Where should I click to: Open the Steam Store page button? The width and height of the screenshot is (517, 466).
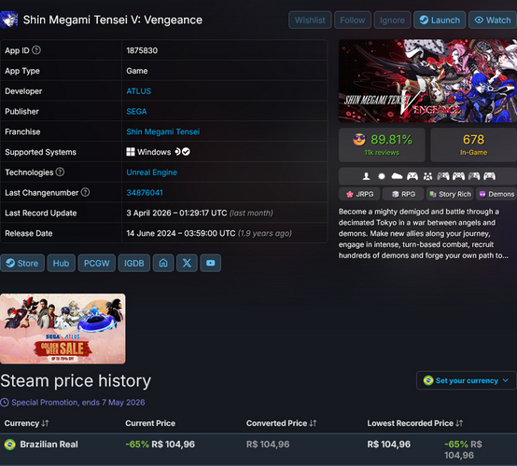(x=22, y=263)
